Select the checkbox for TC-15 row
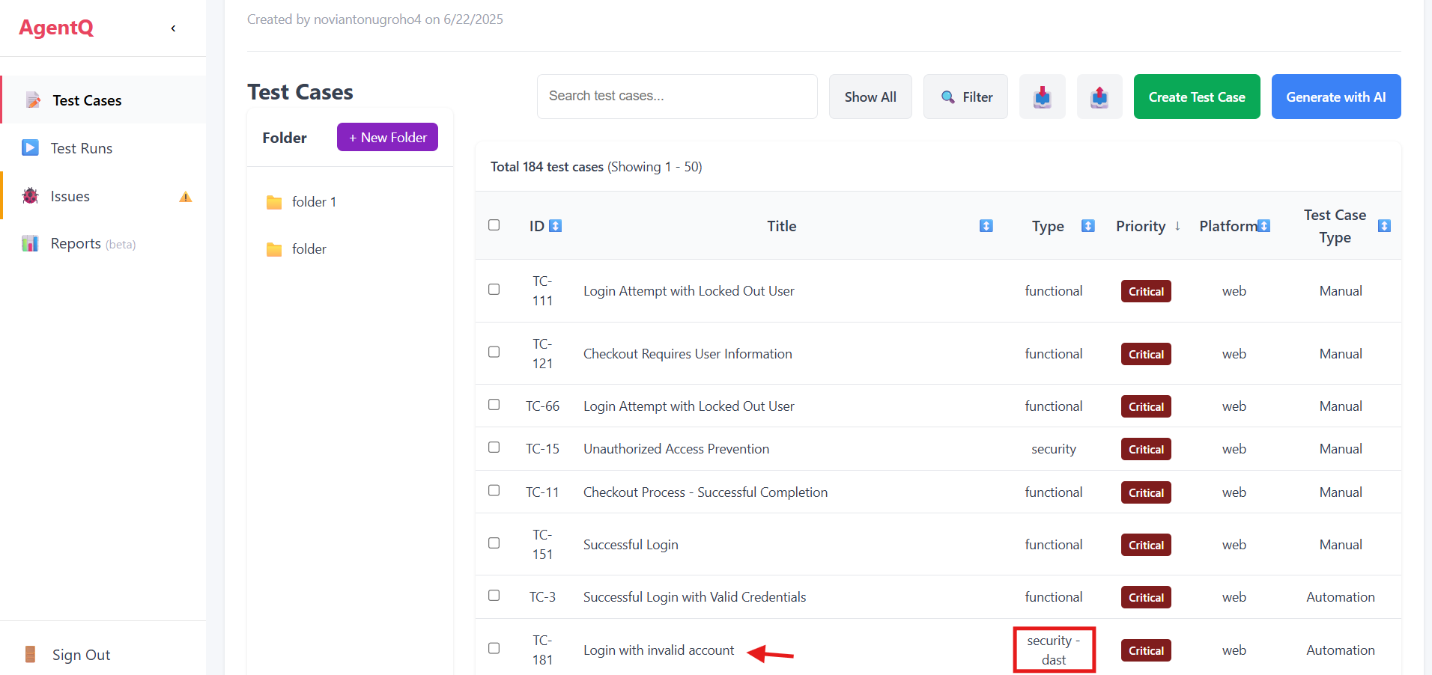The image size is (1432, 675). pos(494,448)
